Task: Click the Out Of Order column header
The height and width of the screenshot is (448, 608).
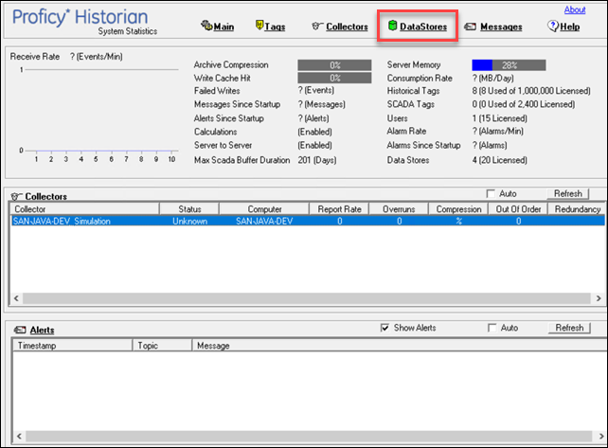Action: tap(518, 209)
